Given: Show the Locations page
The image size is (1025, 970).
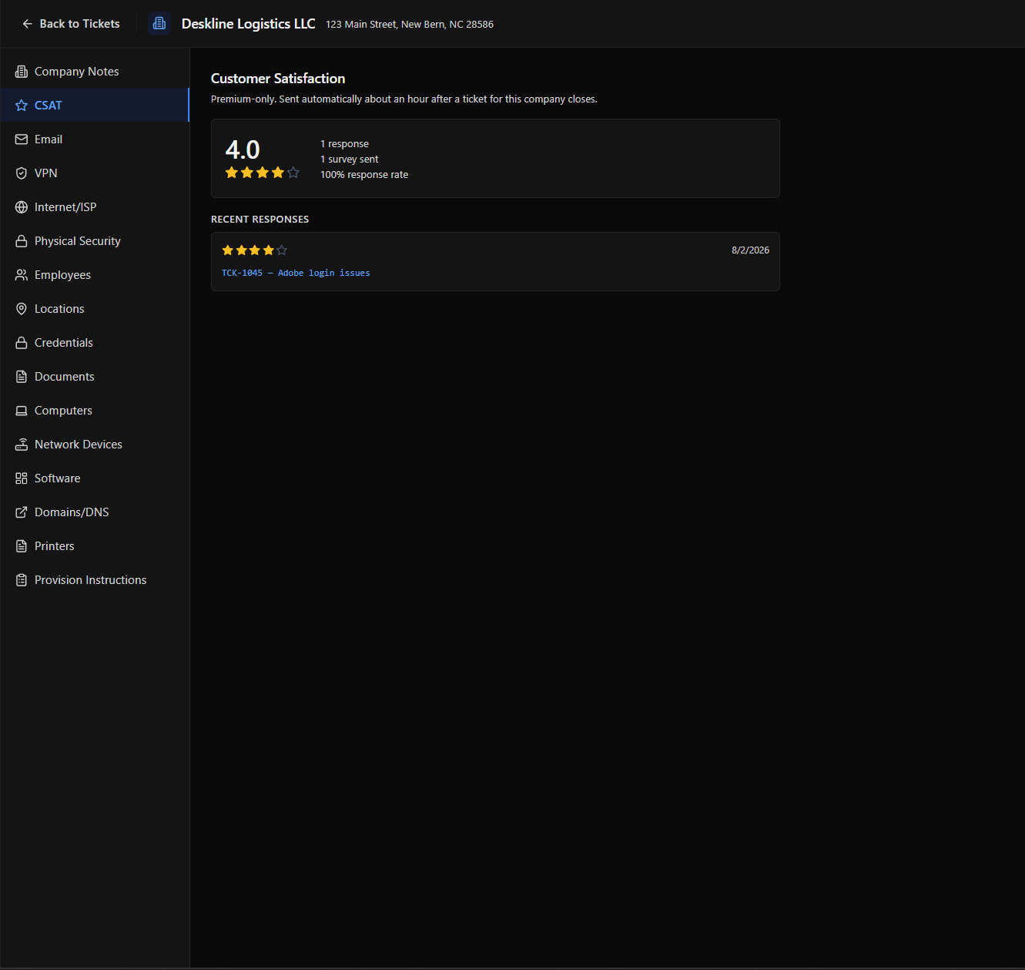Looking at the screenshot, I should pos(95,309).
